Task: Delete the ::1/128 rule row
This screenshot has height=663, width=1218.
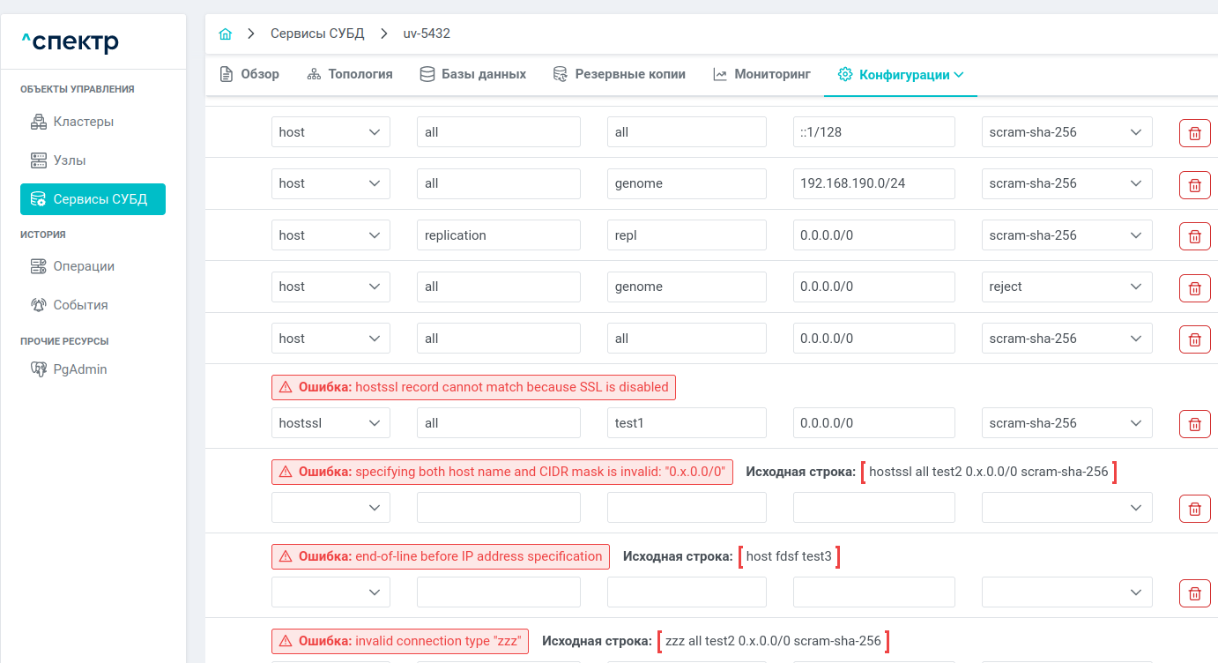Action: 1194,133
